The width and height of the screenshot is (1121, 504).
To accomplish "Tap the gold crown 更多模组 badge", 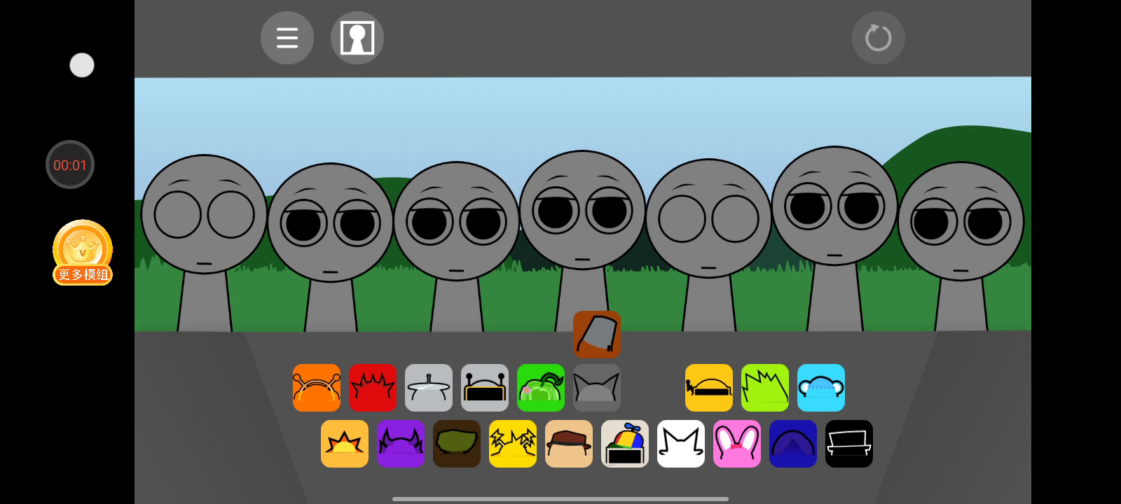I will (x=83, y=253).
